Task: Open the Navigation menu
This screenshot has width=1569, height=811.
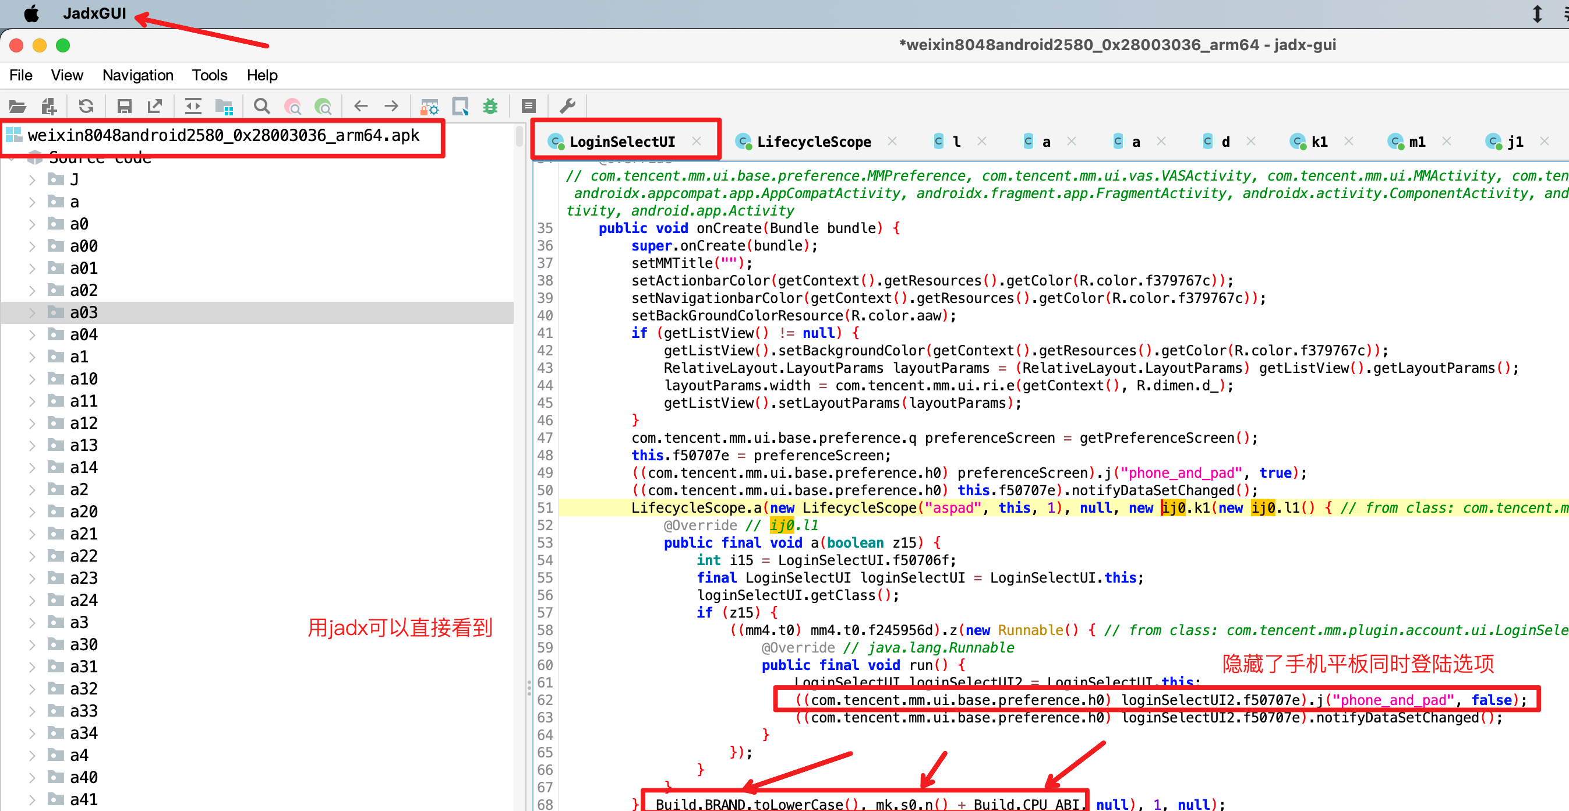Action: tap(137, 75)
